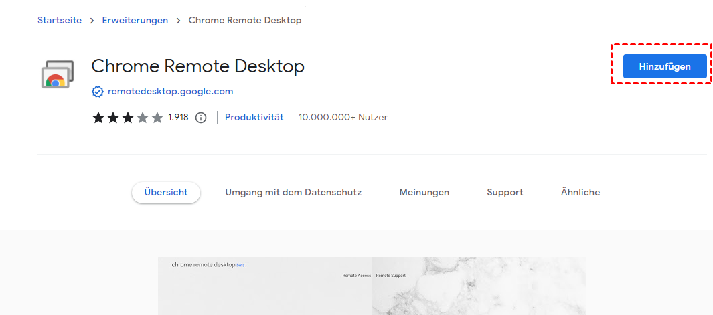
Task: Click Remote Access in the preview screenshot
Action: pos(355,276)
